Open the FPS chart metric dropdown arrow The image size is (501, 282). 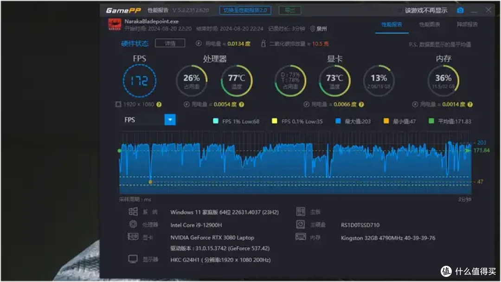tap(170, 120)
